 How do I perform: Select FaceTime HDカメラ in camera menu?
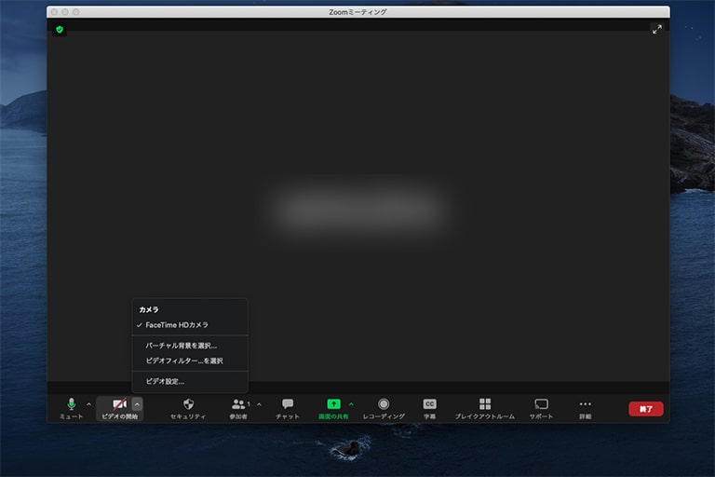click(x=190, y=325)
